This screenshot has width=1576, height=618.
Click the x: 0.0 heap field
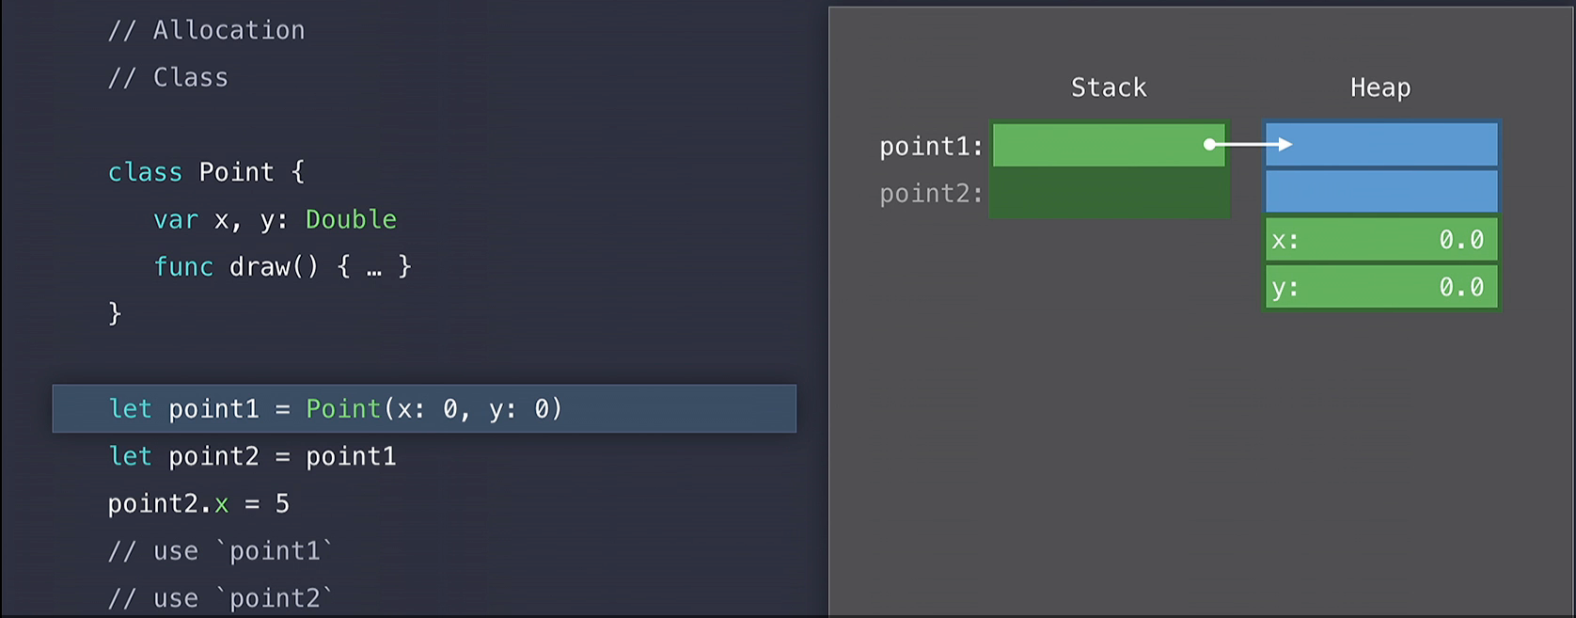coord(1380,240)
